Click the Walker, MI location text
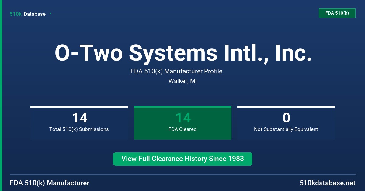This screenshot has height=191, width=365. 182,81
